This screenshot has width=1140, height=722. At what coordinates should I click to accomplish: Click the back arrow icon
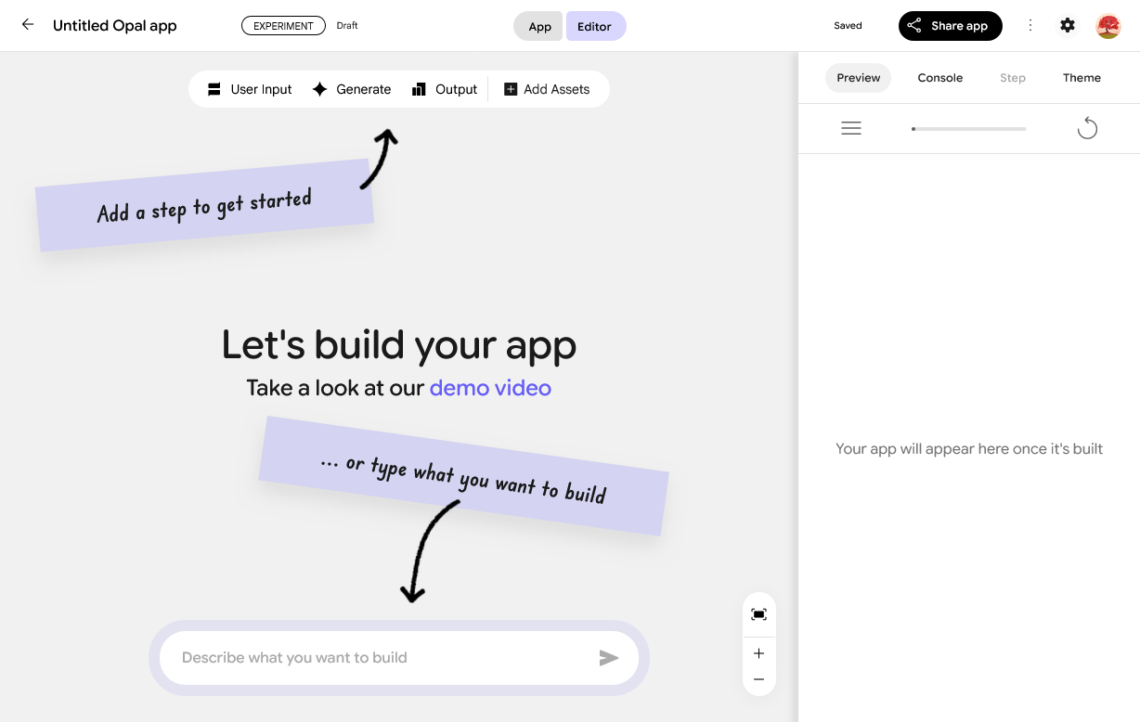tap(28, 25)
